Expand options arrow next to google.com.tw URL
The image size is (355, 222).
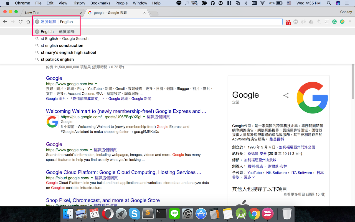[96, 84]
